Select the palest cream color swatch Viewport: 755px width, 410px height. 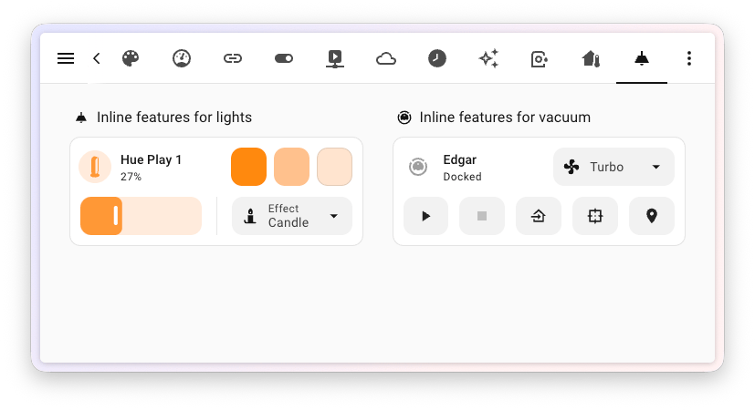point(334,167)
